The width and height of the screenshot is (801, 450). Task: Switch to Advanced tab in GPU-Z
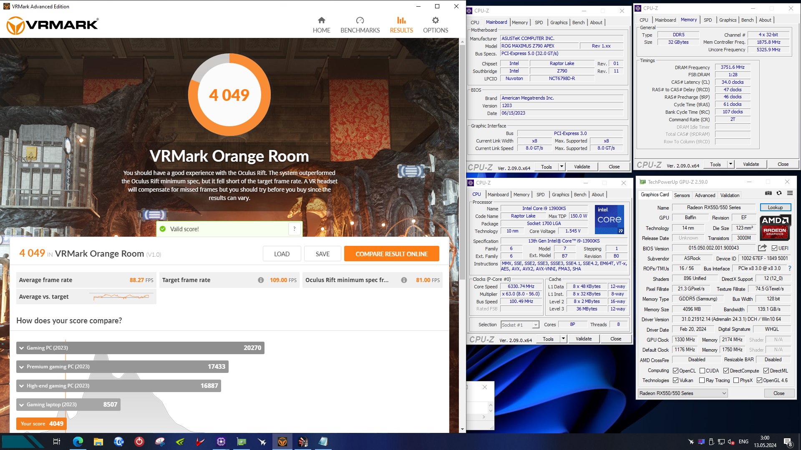[705, 195]
